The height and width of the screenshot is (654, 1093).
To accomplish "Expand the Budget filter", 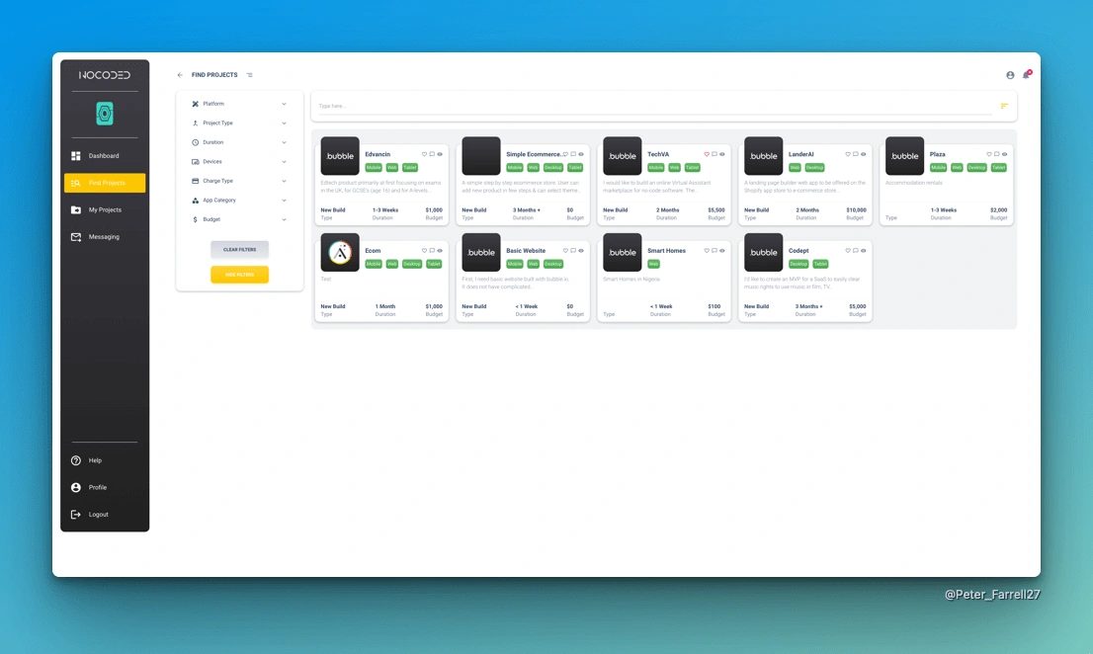I will [239, 219].
